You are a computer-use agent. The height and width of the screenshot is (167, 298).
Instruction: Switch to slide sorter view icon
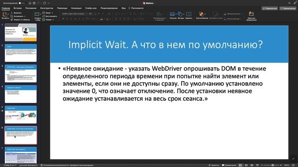246,165
